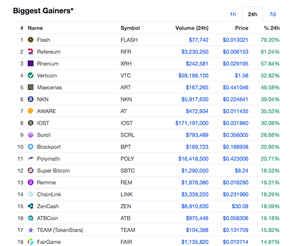Click the Scroll purple logo icon
301x246 pixels.
[31, 135]
